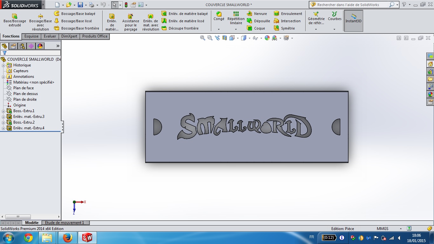Select the Courbes tool
Screen dimensions: 434x244
point(335,17)
